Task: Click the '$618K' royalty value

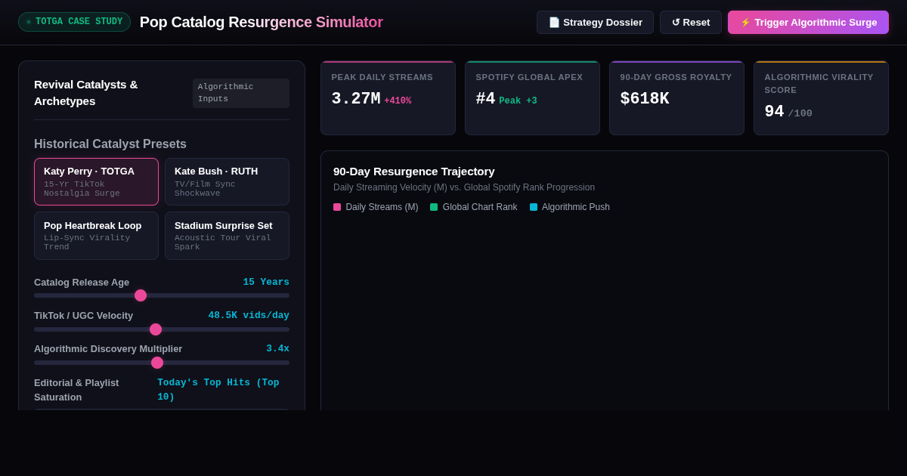Action: click(x=645, y=99)
